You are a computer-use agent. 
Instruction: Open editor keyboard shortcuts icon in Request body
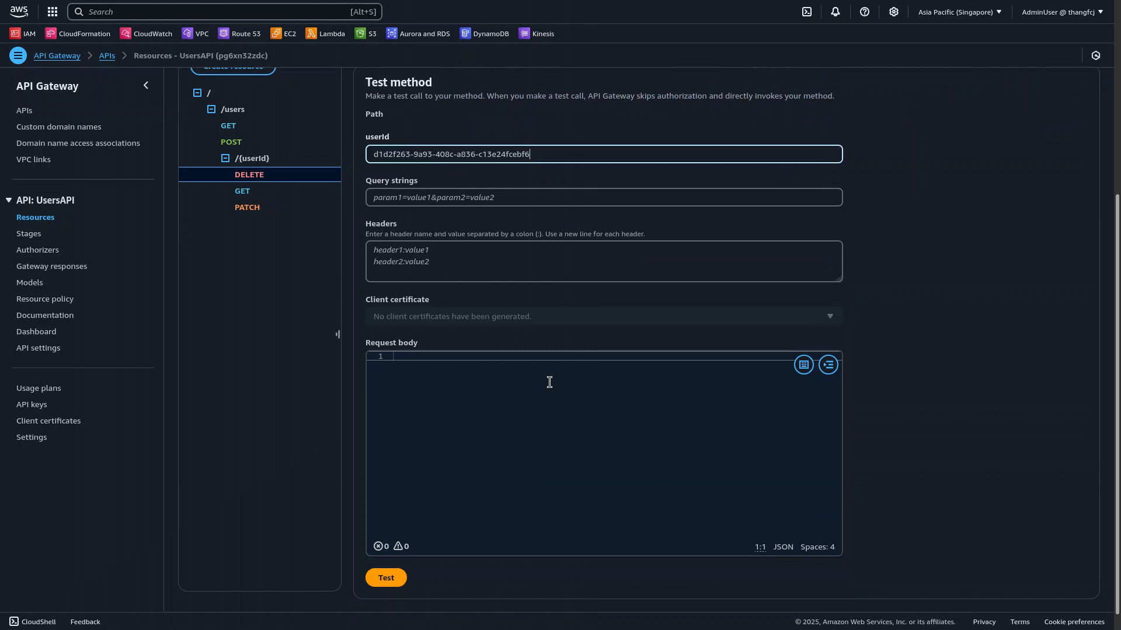tap(804, 365)
